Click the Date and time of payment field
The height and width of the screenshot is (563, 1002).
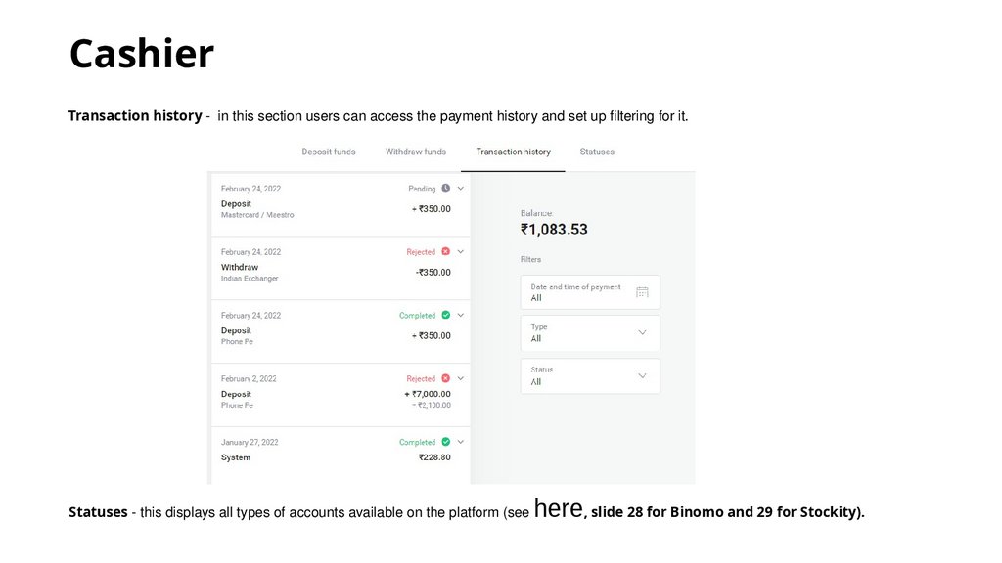click(579, 292)
